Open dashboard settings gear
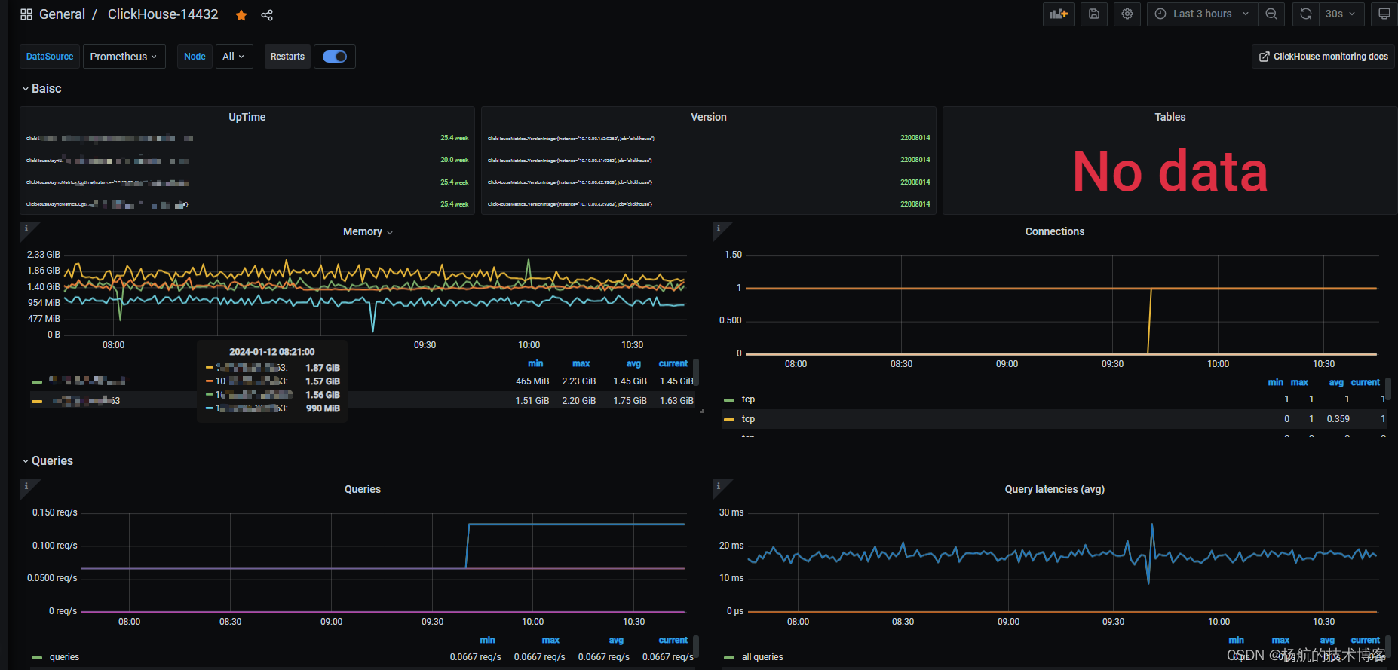 [1127, 14]
